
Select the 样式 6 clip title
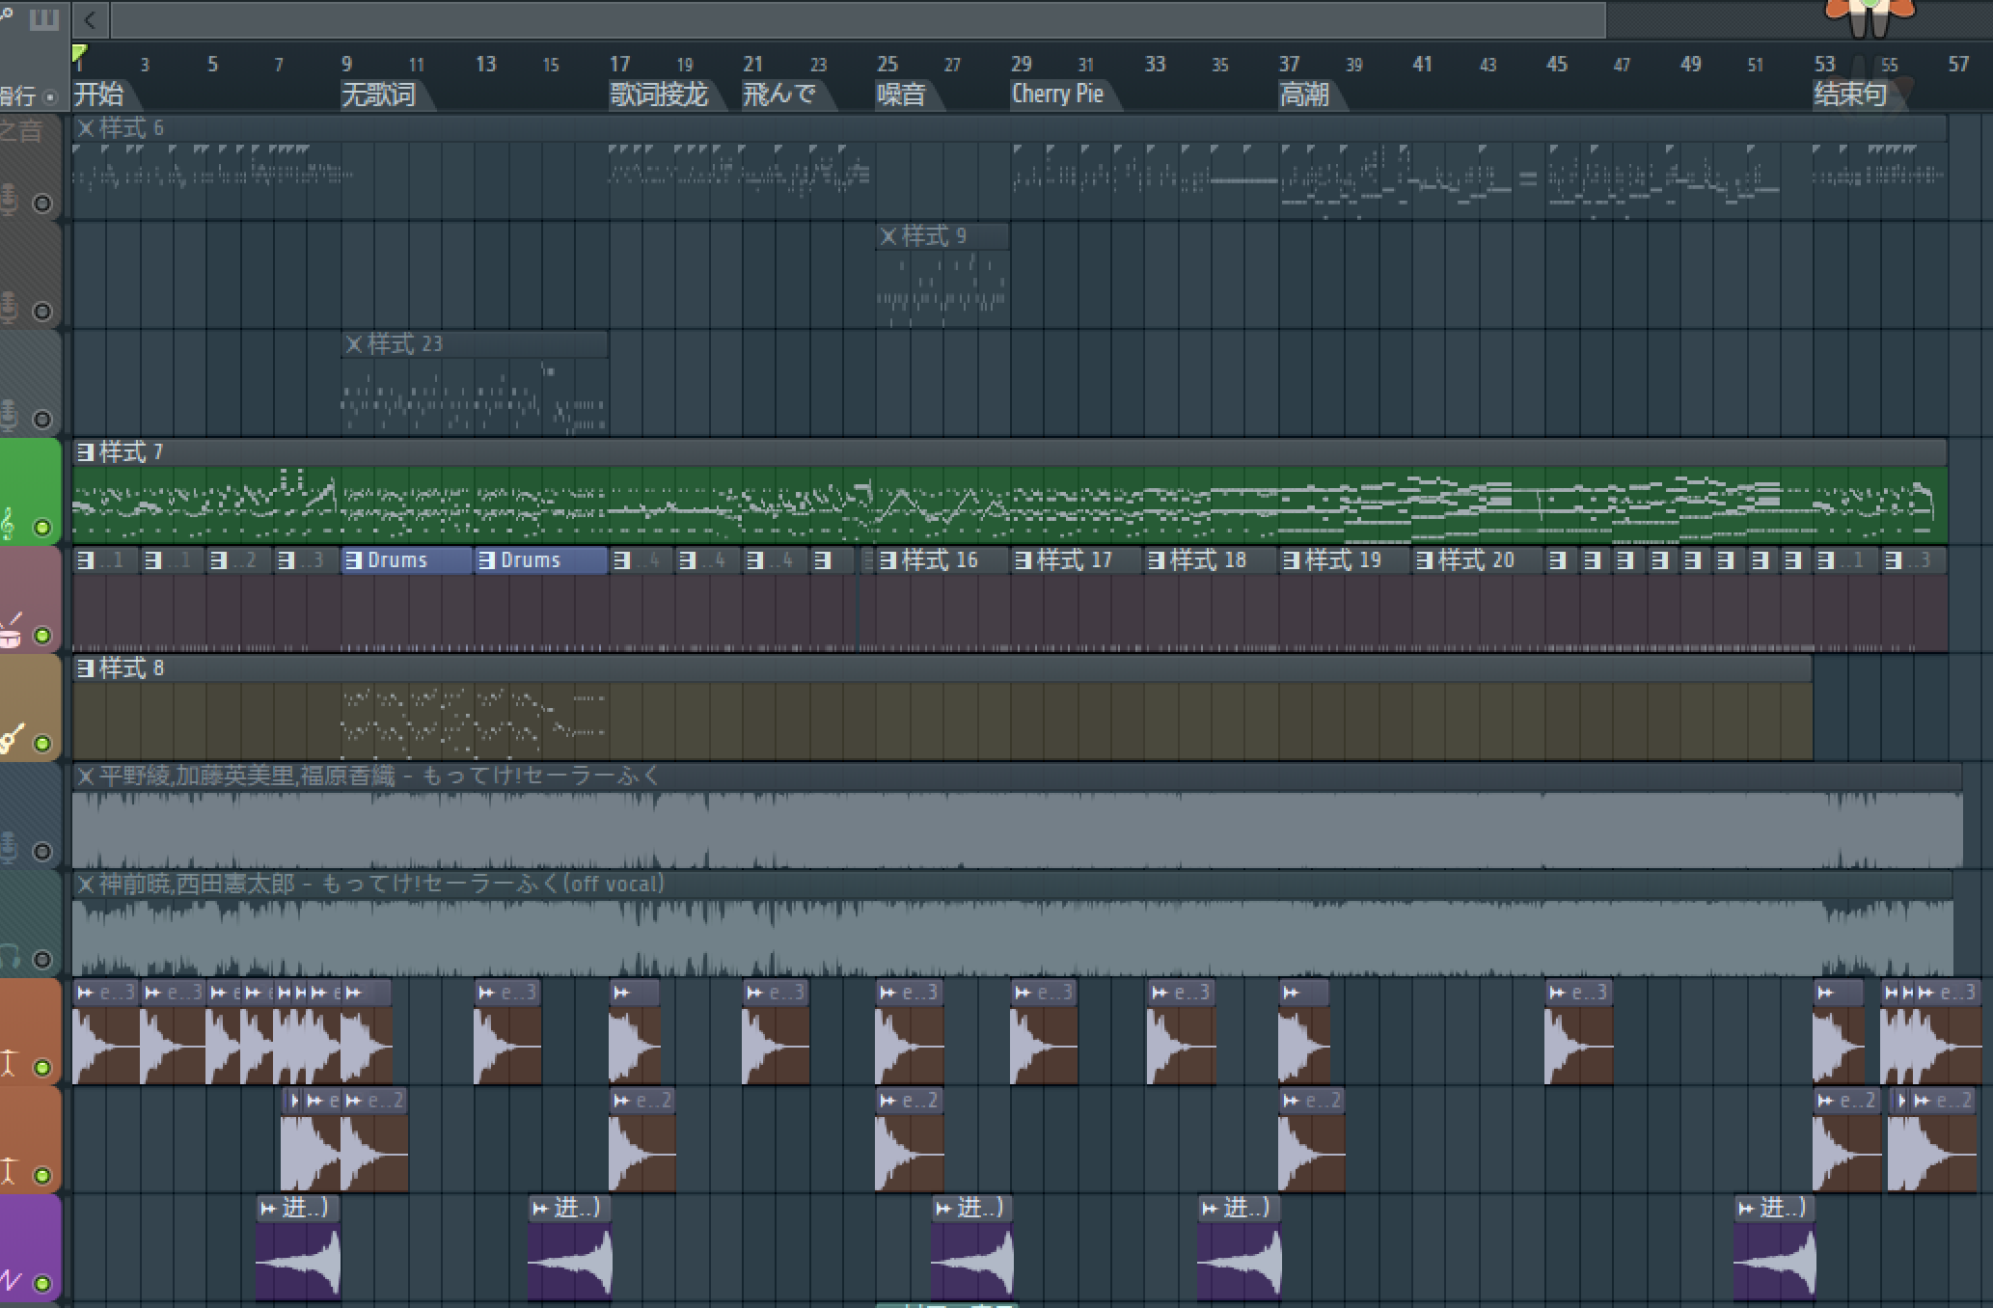(x=131, y=127)
